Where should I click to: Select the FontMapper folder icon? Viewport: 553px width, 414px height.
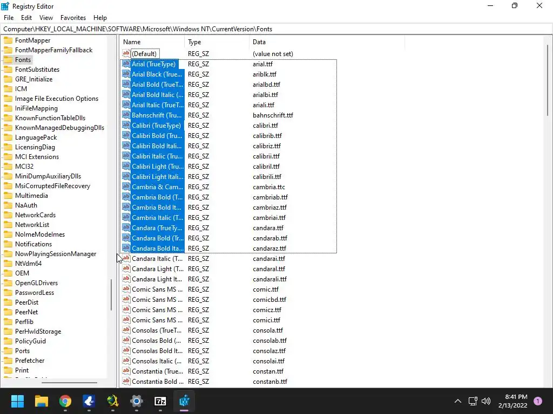pyautogui.click(x=8, y=40)
